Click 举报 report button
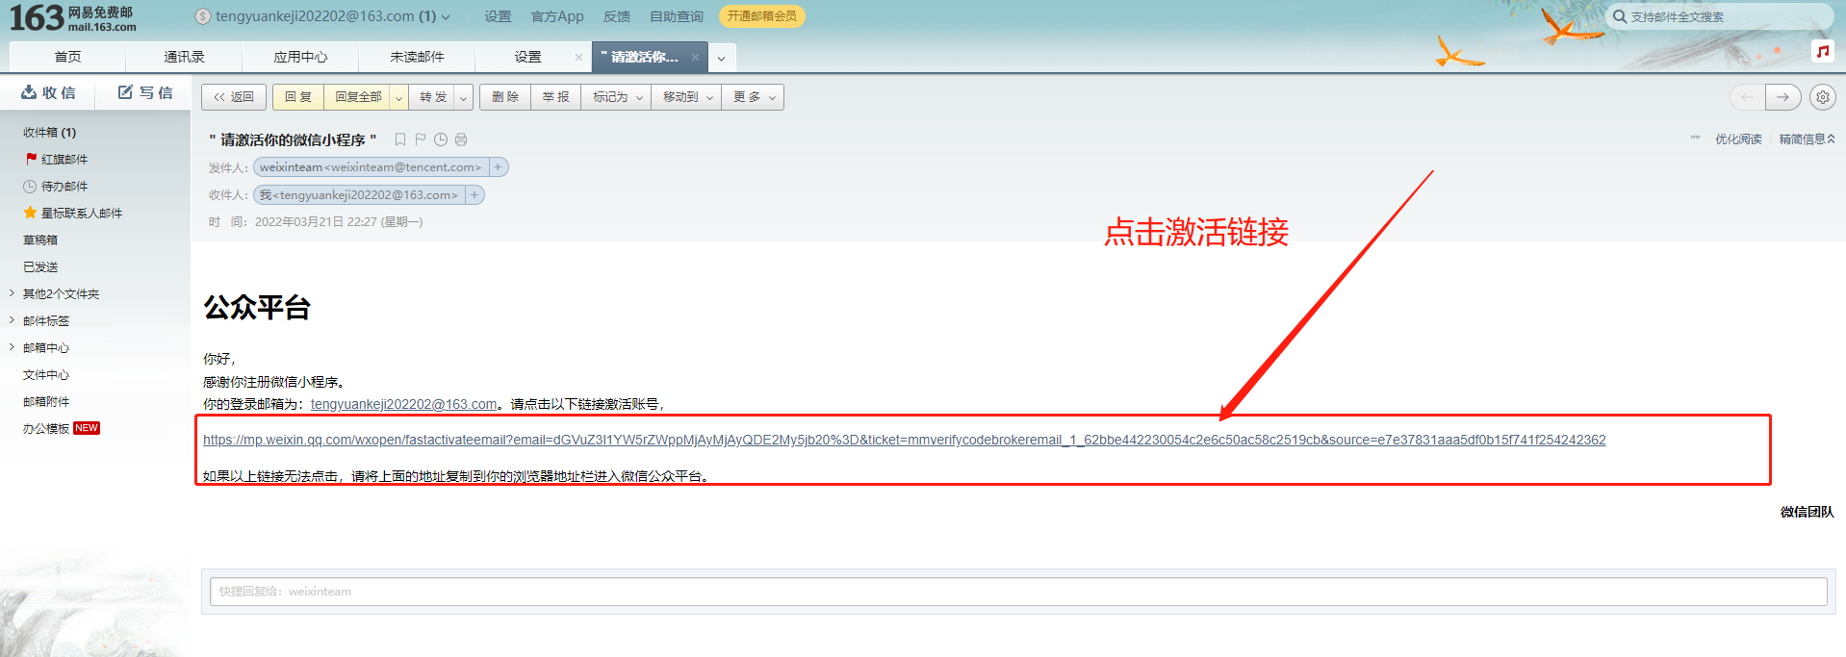Viewport: 1846px width, 657px height. 555,97
